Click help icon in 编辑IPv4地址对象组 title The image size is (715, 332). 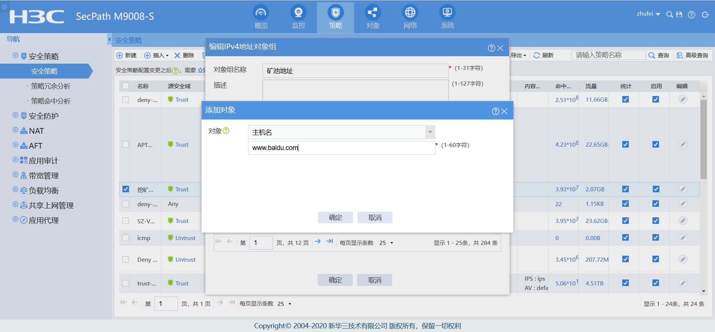[x=491, y=48]
